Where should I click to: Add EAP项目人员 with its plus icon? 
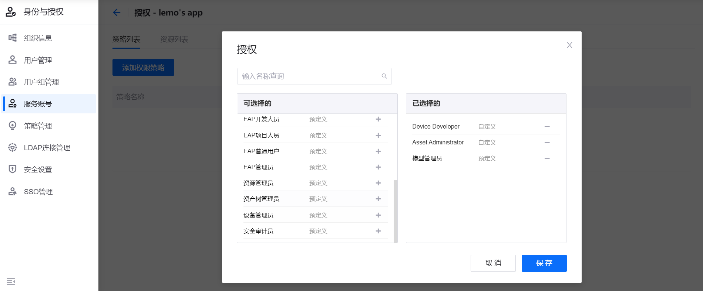coord(378,136)
